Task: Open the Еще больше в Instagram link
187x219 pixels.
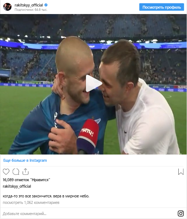Action: click(25, 160)
